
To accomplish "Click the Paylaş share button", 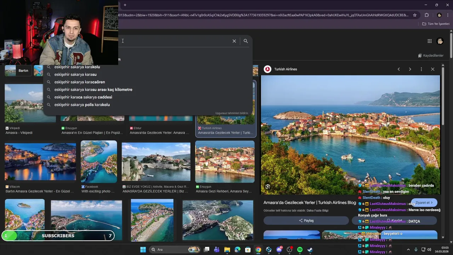I will click(x=306, y=221).
